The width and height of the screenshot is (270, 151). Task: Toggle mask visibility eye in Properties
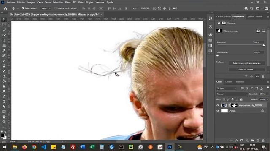[x=257, y=76]
